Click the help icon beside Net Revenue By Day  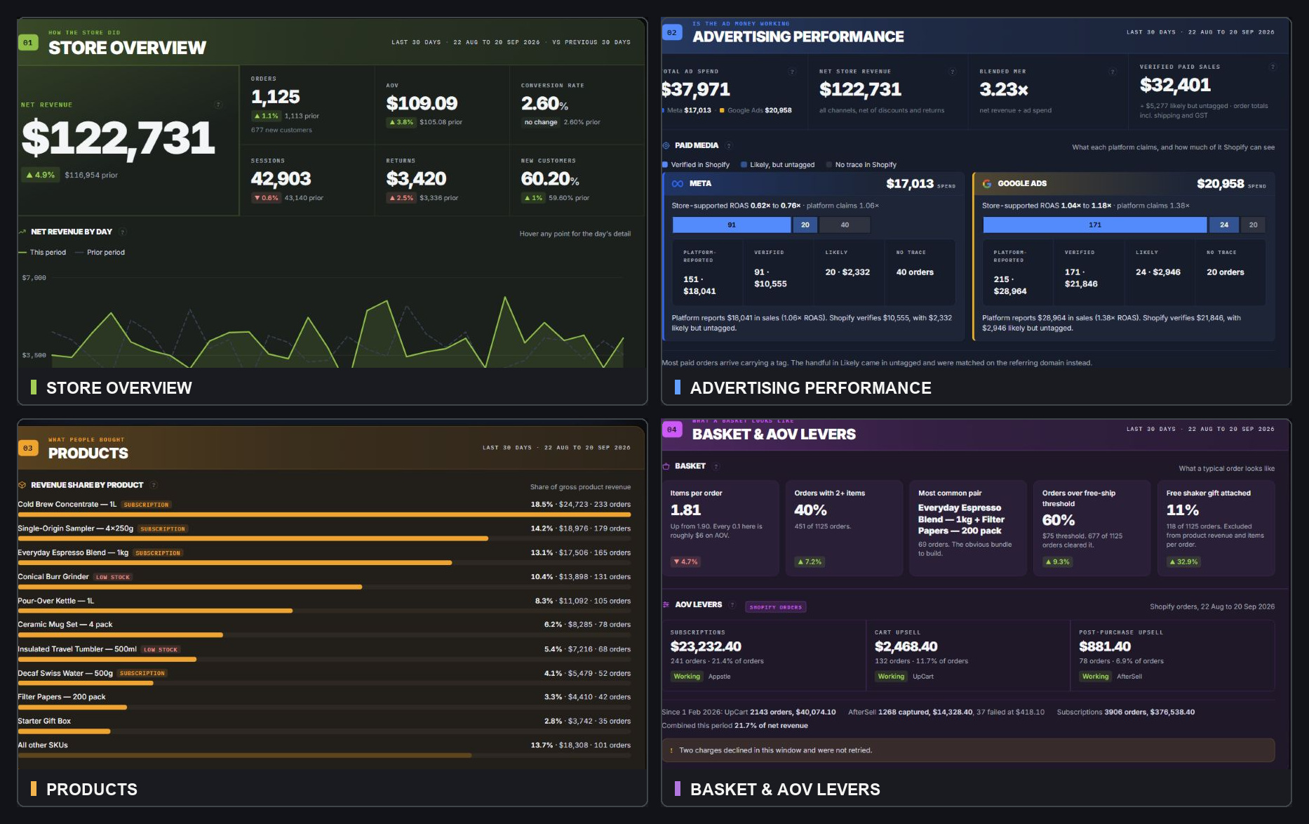point(123,232)
